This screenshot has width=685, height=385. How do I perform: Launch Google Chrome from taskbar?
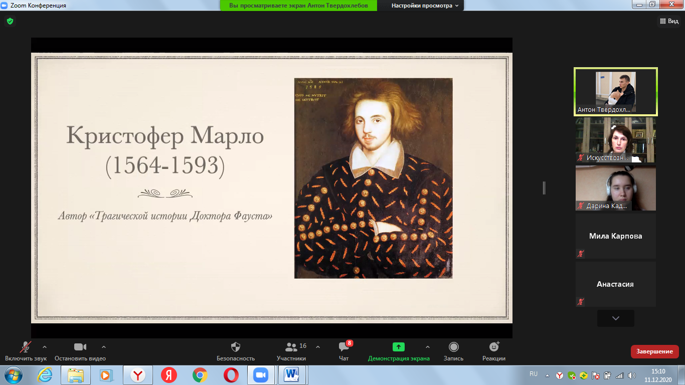(x=200, y=375)
